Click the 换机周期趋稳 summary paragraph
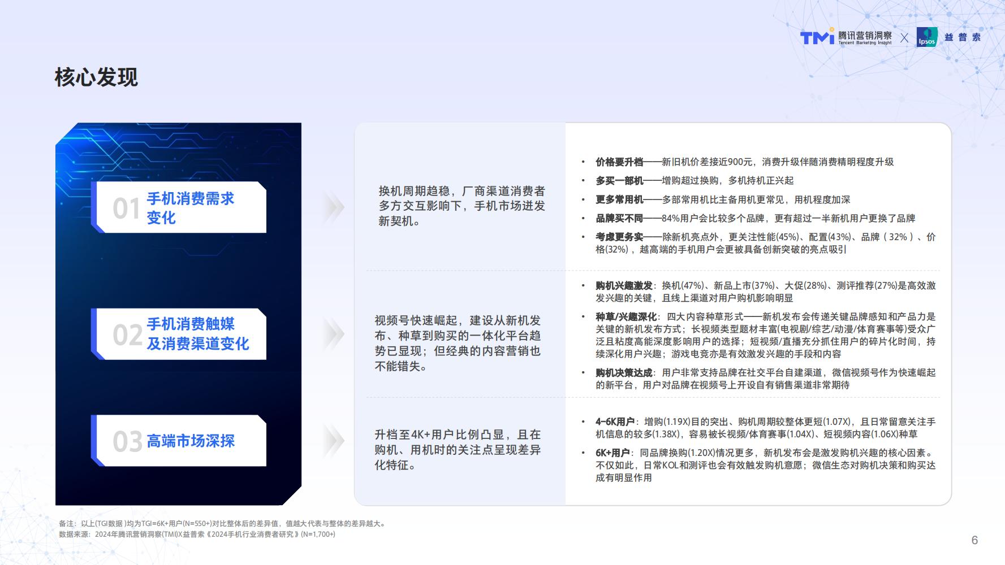This screenshot has width=1005, height=565. pyautogui.click(x=461, y=206)
